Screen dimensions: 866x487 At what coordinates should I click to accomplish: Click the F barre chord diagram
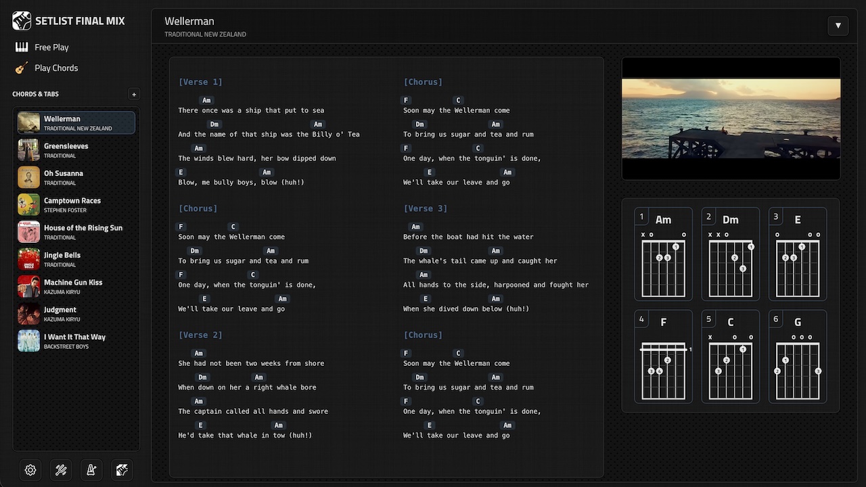[663, 356]
